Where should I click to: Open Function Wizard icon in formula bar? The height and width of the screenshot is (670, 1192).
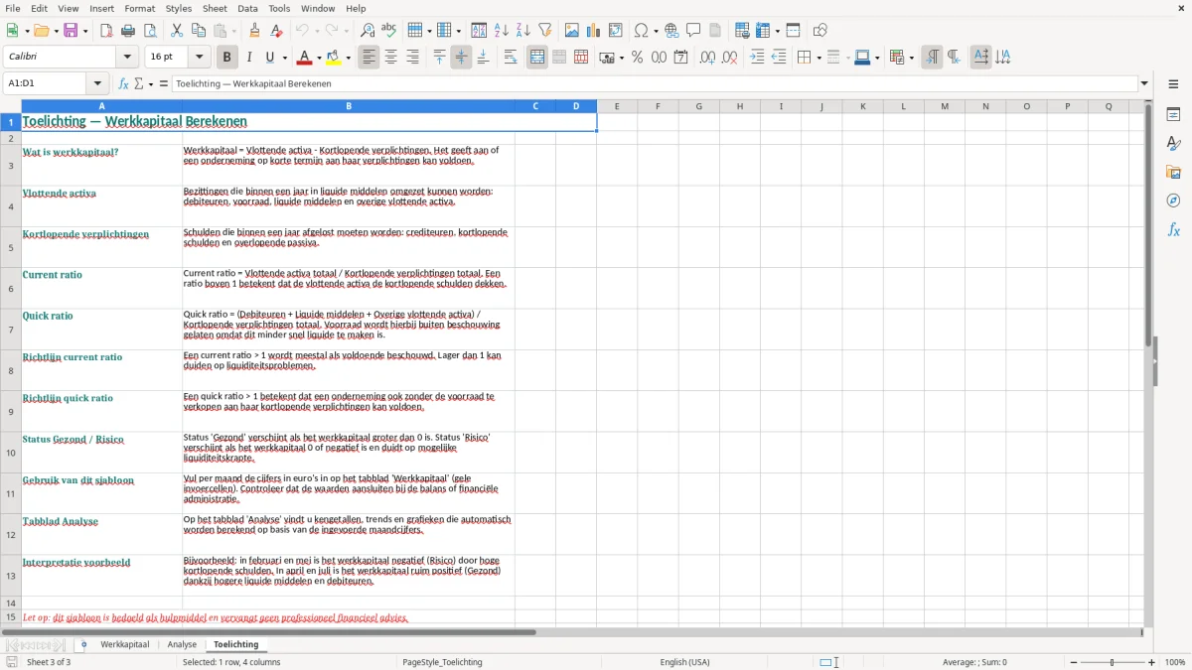123,84
